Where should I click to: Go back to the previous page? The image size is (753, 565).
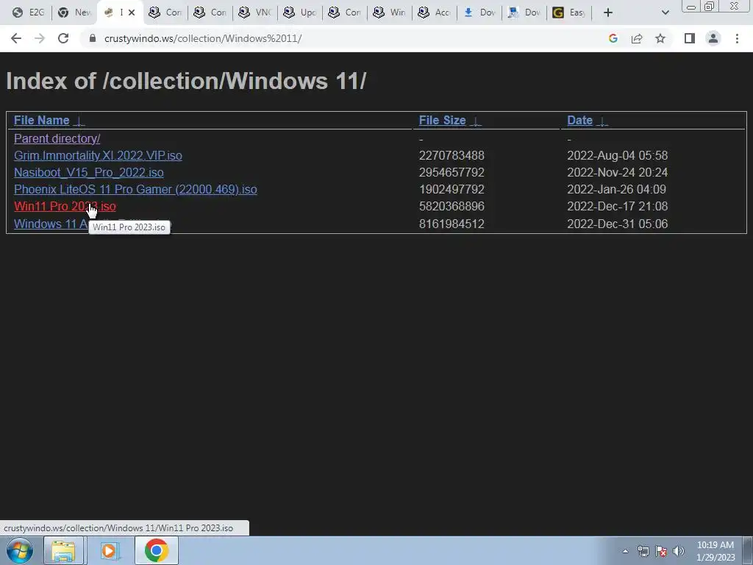point(16,38)
